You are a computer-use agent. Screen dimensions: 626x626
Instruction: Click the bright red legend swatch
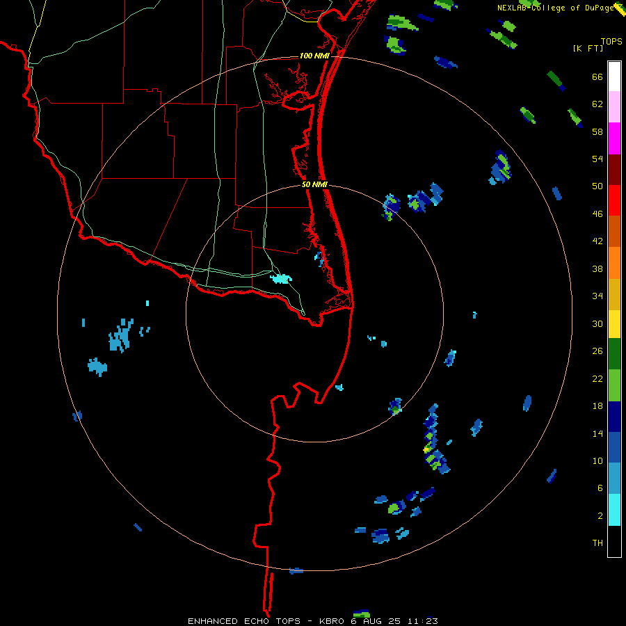pyautogui.click(x=614, y=200)
